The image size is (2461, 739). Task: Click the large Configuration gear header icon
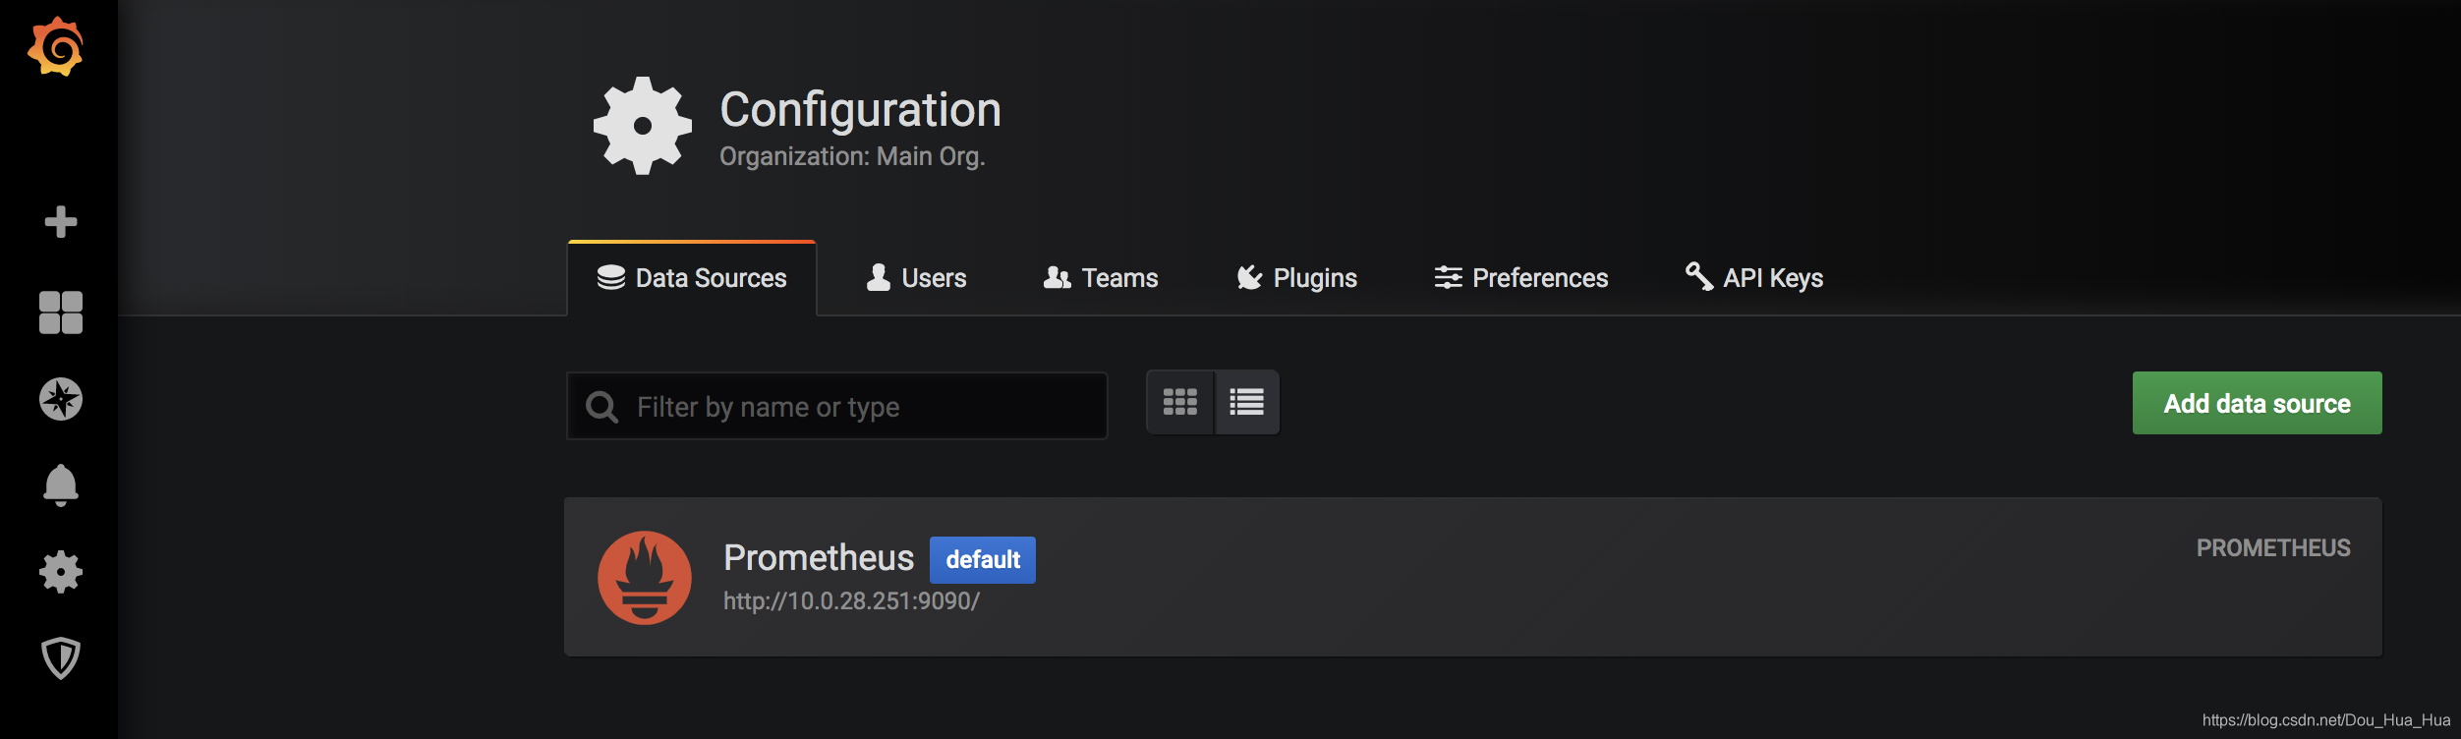[643, 126]
